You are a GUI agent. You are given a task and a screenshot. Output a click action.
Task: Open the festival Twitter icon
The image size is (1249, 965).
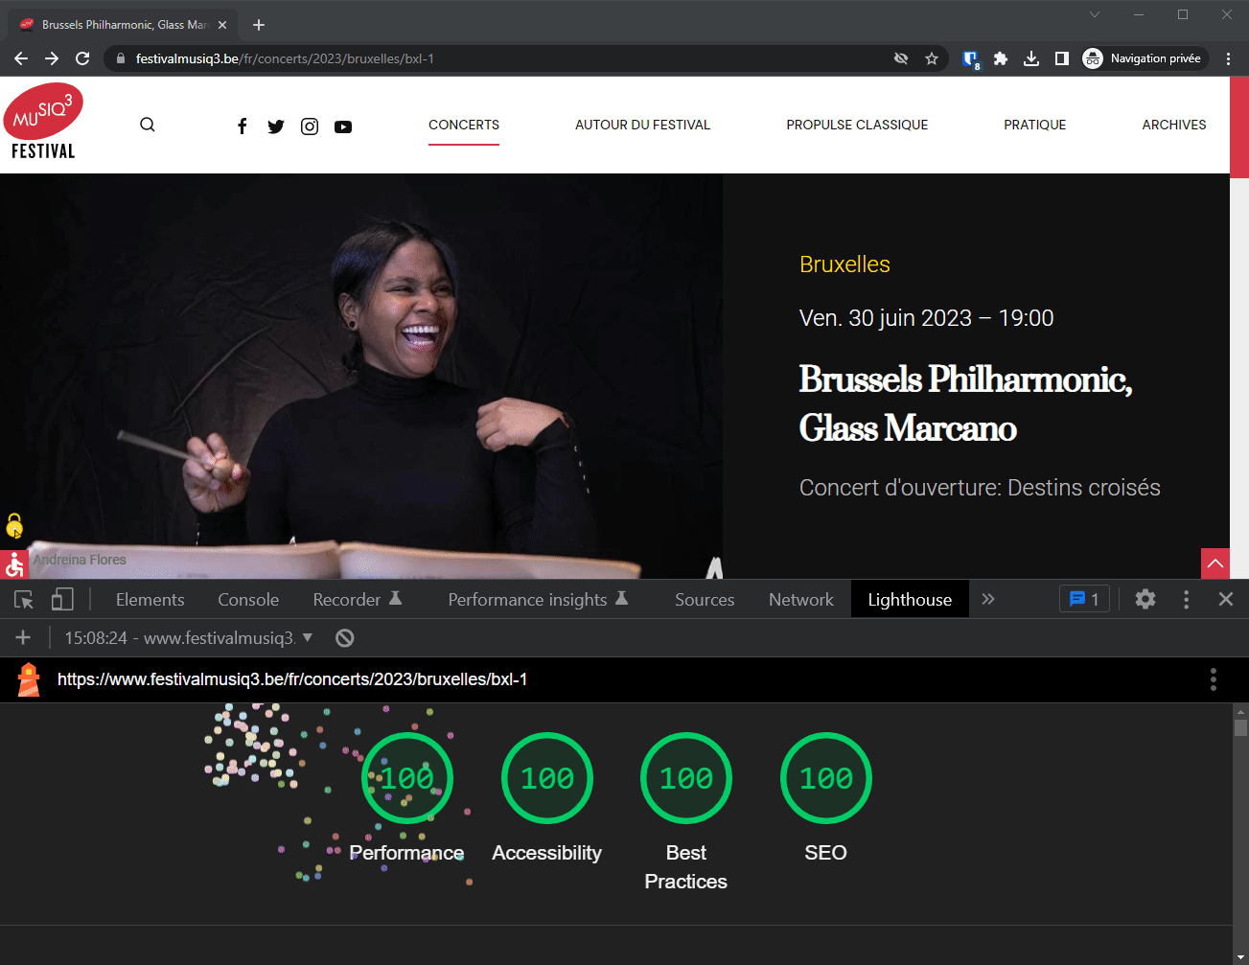pos(276,126)
